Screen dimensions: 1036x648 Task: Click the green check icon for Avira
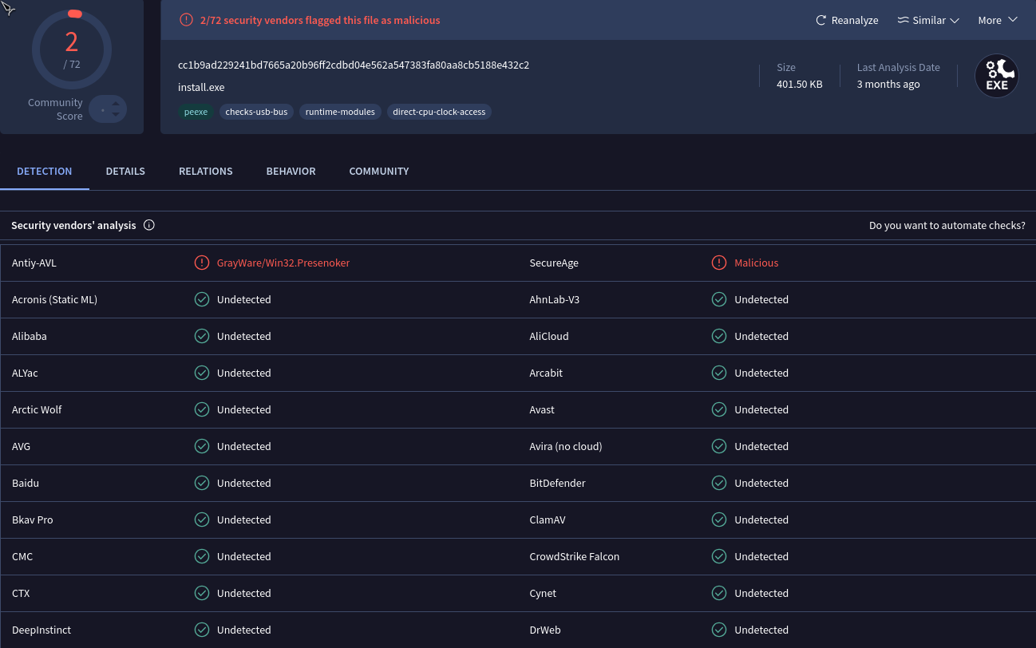(719, 446)
